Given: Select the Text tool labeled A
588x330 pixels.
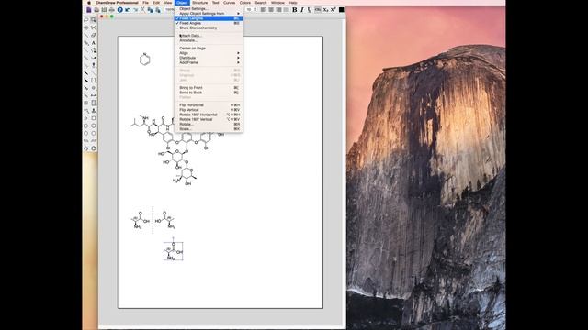Looking at the screenshot, I should (x=94, y=43).
